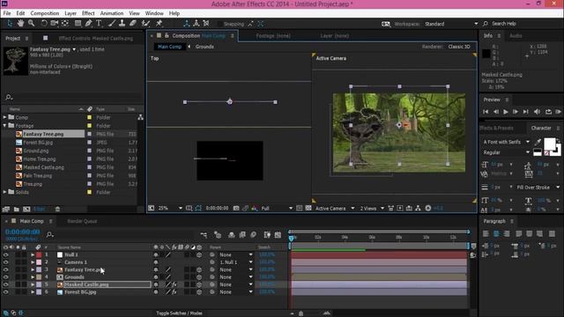Select the Rectangle shape tool

click(x=78, y=24)
